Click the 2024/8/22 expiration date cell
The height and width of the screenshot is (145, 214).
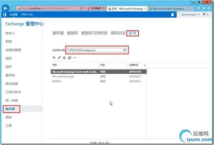pyautogui.click(x=135, y=81)
